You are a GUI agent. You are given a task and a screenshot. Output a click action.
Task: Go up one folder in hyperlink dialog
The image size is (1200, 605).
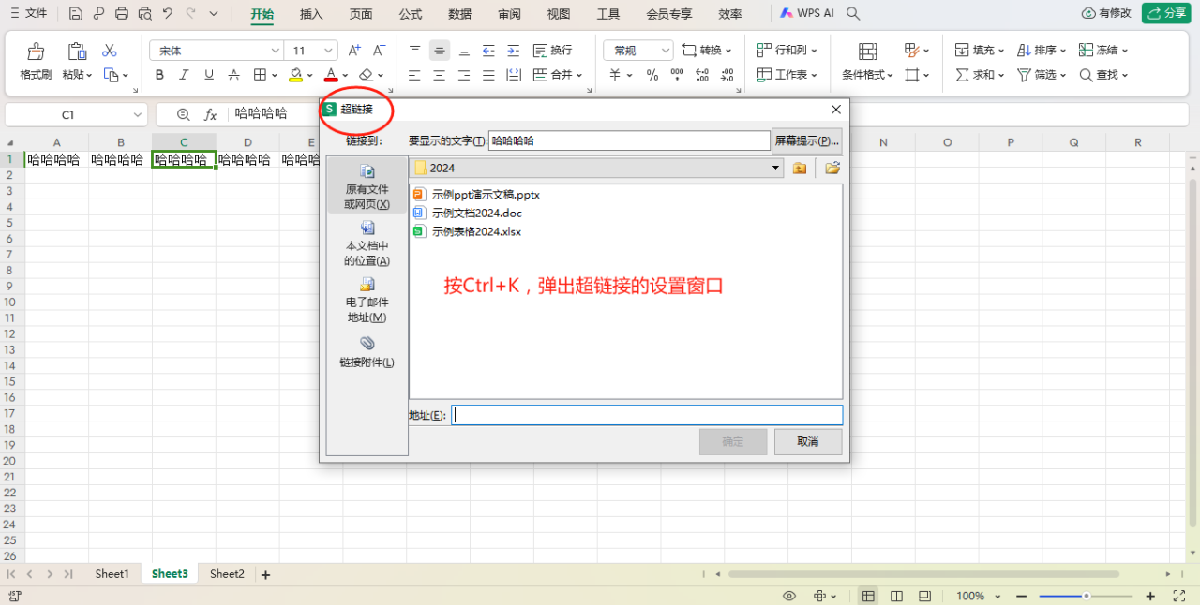[800, 168]
